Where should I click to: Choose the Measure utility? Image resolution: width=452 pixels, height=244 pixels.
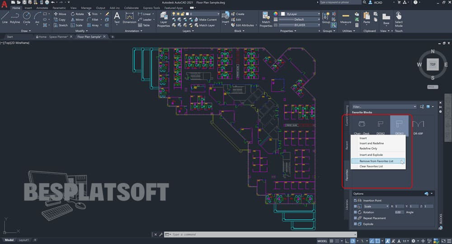click(346, 17)
